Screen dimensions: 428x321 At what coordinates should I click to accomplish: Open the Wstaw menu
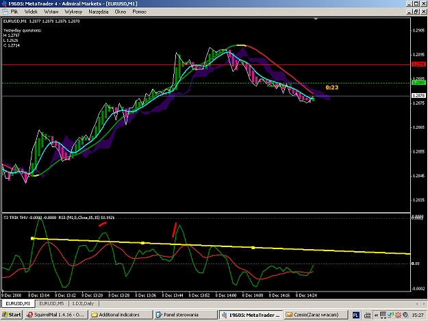click(51, 12)
